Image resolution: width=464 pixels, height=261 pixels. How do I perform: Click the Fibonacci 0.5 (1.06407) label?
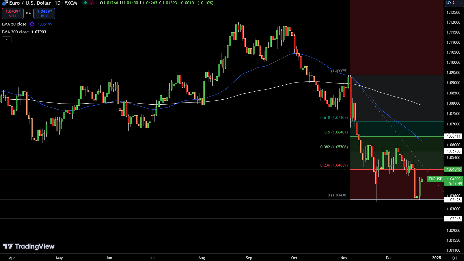tap(336, 132)
